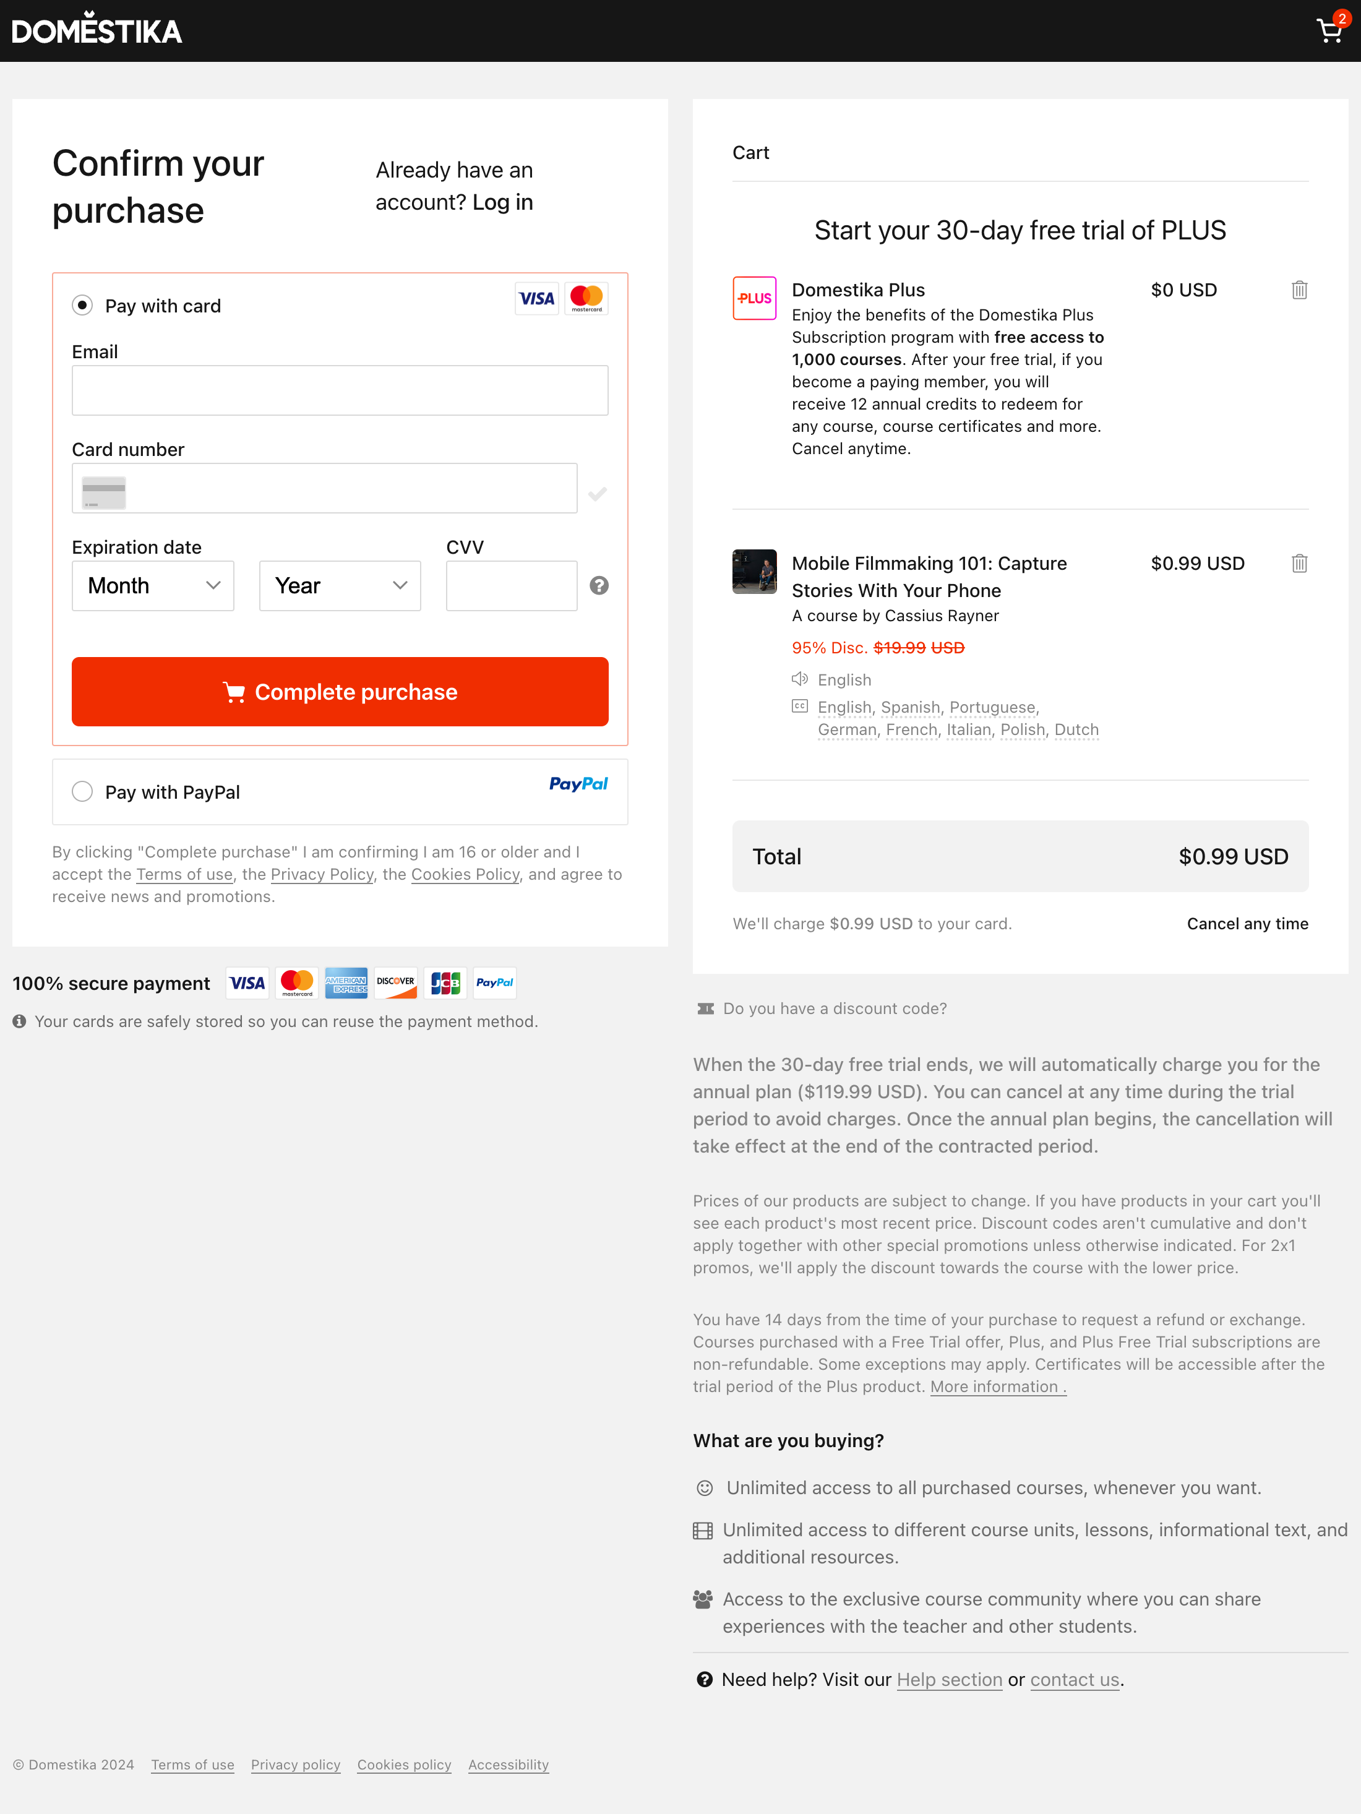The image size is (1361, 1814).
Task: Open Accessibility link in the footer
Action: point(509,1765)
